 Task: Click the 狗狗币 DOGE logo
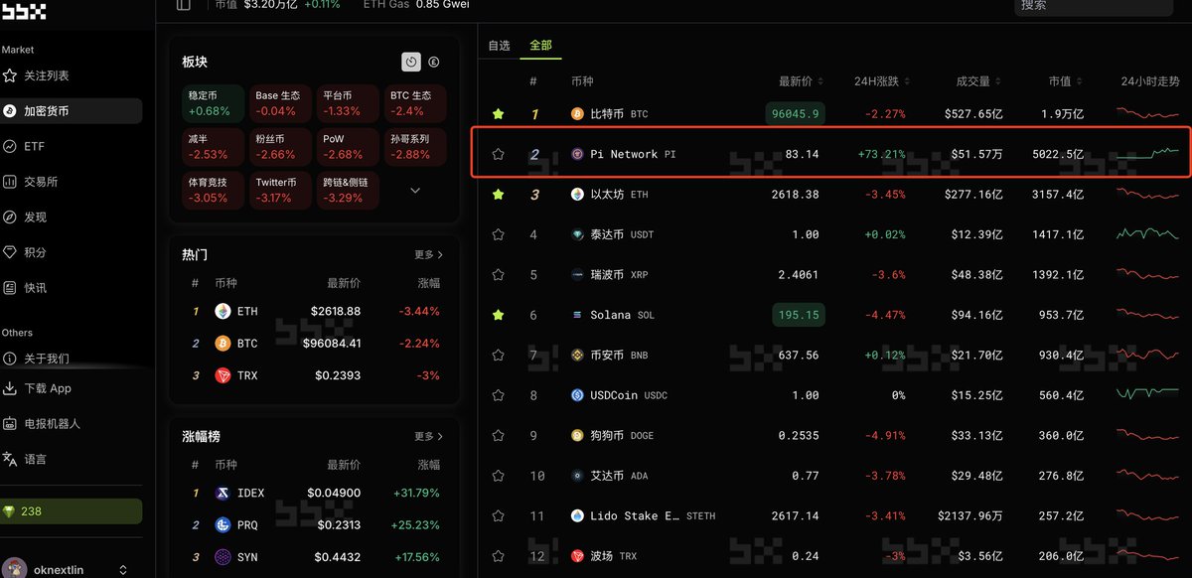577,435
